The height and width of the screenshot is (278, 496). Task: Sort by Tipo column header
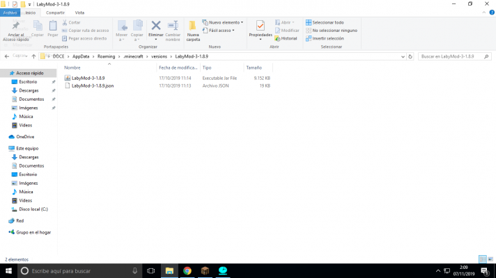click(x=207, y=67)
